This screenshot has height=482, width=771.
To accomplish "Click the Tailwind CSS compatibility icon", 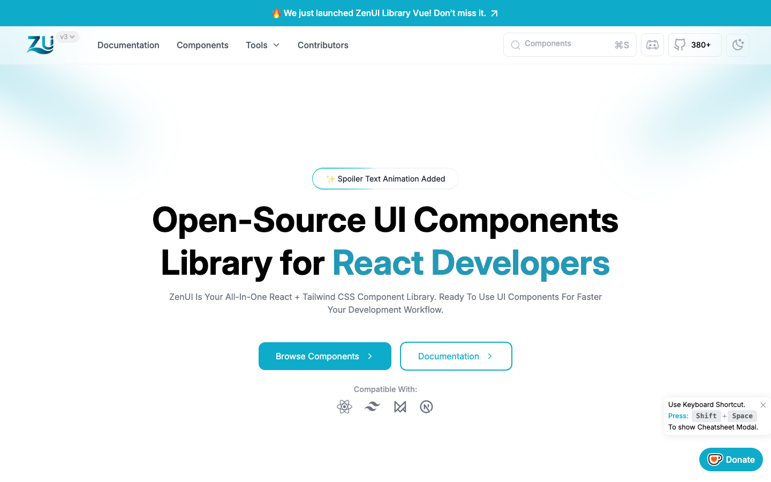I will [x=372, y=407].
